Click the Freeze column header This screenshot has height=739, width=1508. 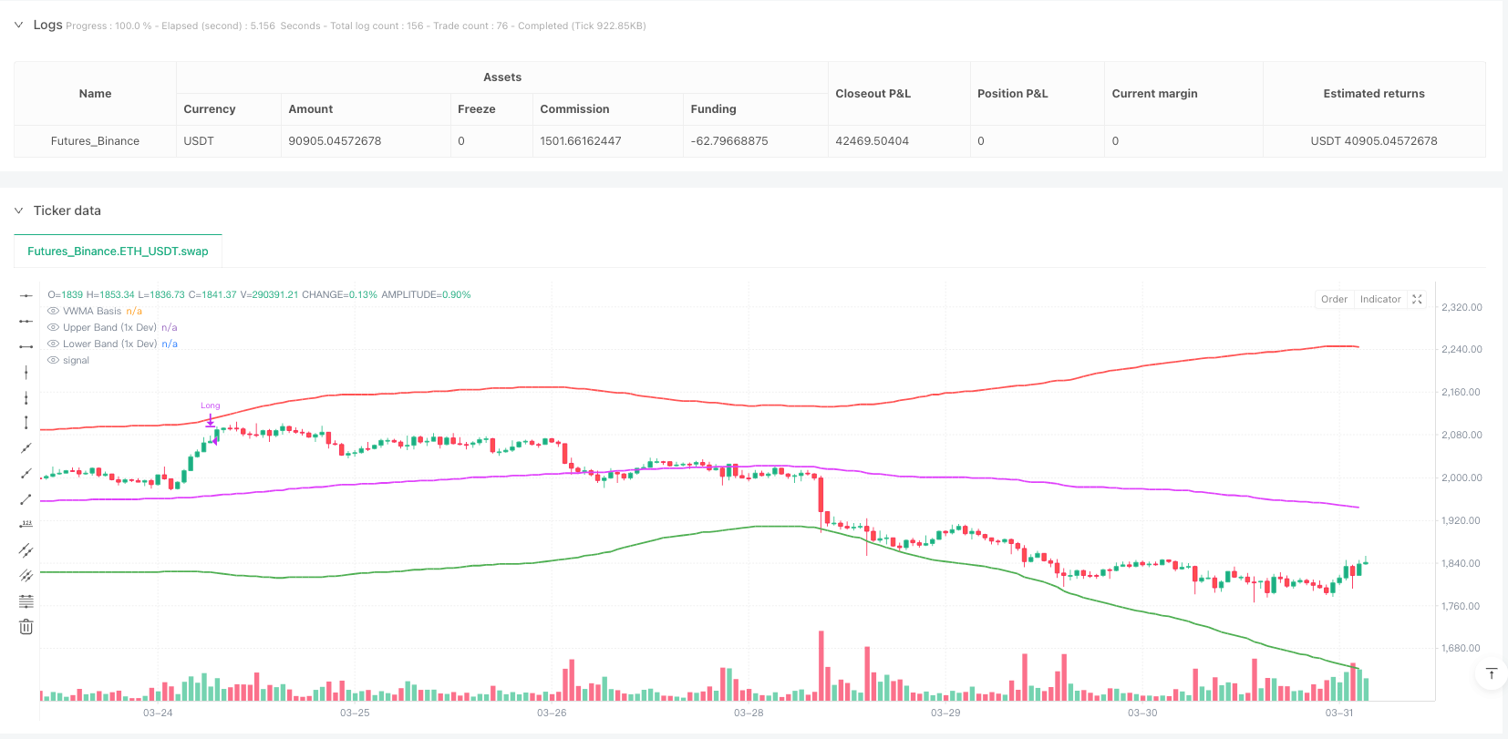pyautogui.click(x=491, y=109)
